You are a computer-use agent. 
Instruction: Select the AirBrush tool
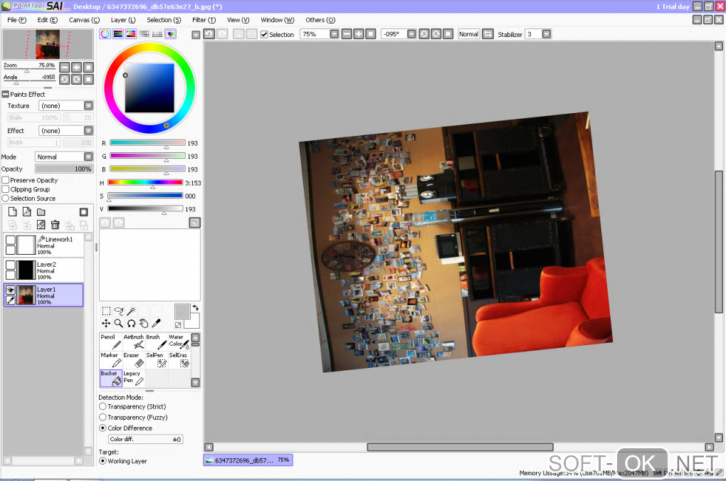[134, 342]
